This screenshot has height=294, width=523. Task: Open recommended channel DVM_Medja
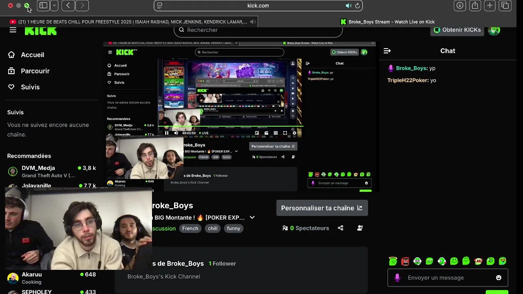click(52, 171)
